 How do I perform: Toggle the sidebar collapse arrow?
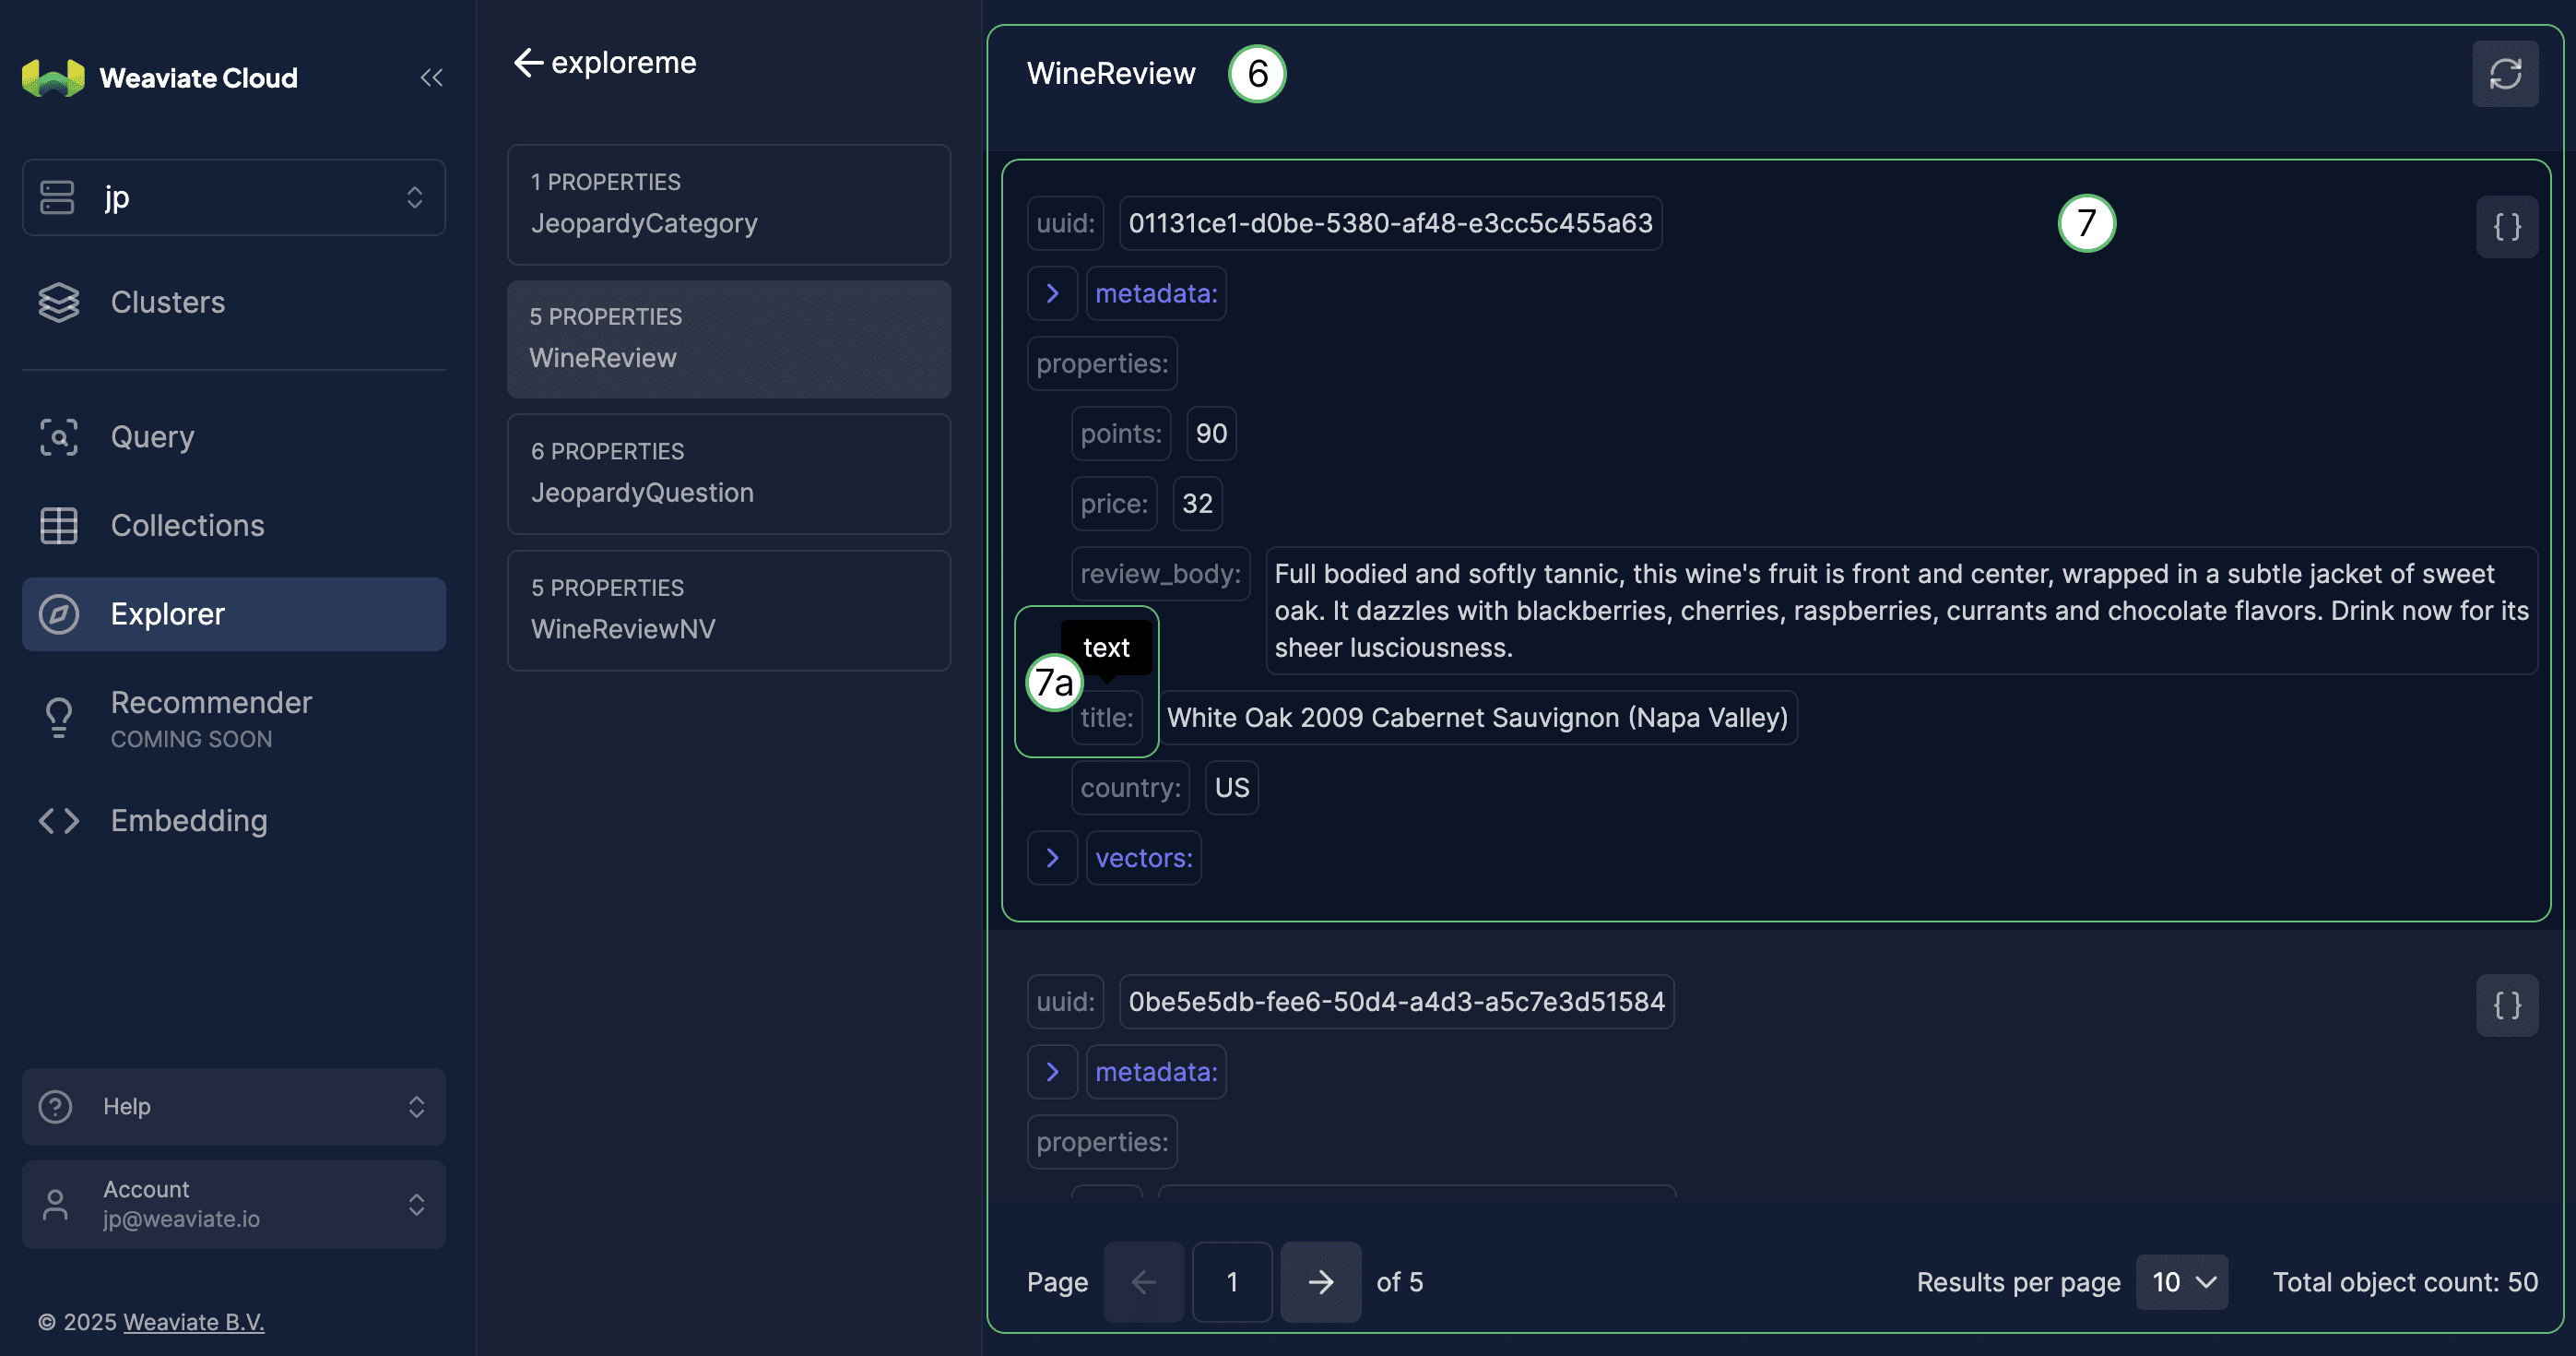(x=431, y=77)
